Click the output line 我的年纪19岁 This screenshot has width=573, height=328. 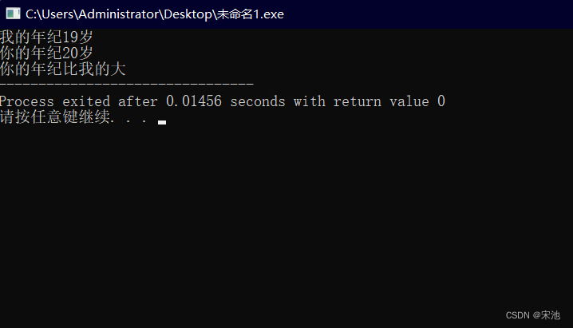point(46,37)
